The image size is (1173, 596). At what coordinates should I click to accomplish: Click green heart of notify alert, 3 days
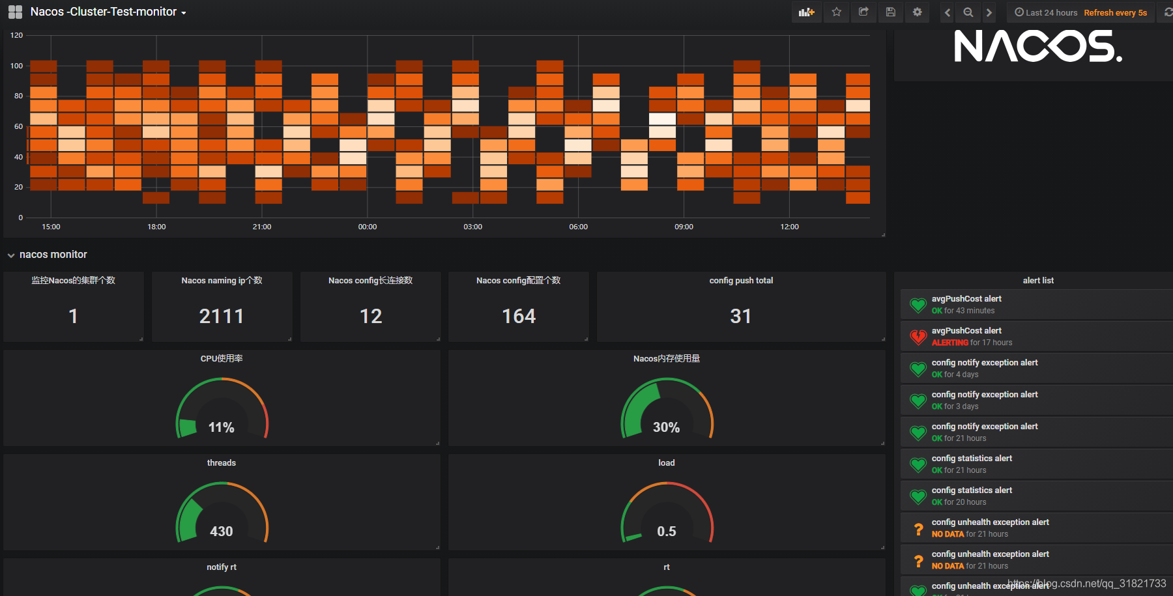[x=918, y=401]
